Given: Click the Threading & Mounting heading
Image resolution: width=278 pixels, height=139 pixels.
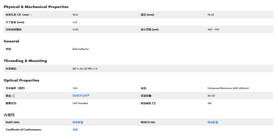Looking at the screenshot, I should (x=25, y=61).
